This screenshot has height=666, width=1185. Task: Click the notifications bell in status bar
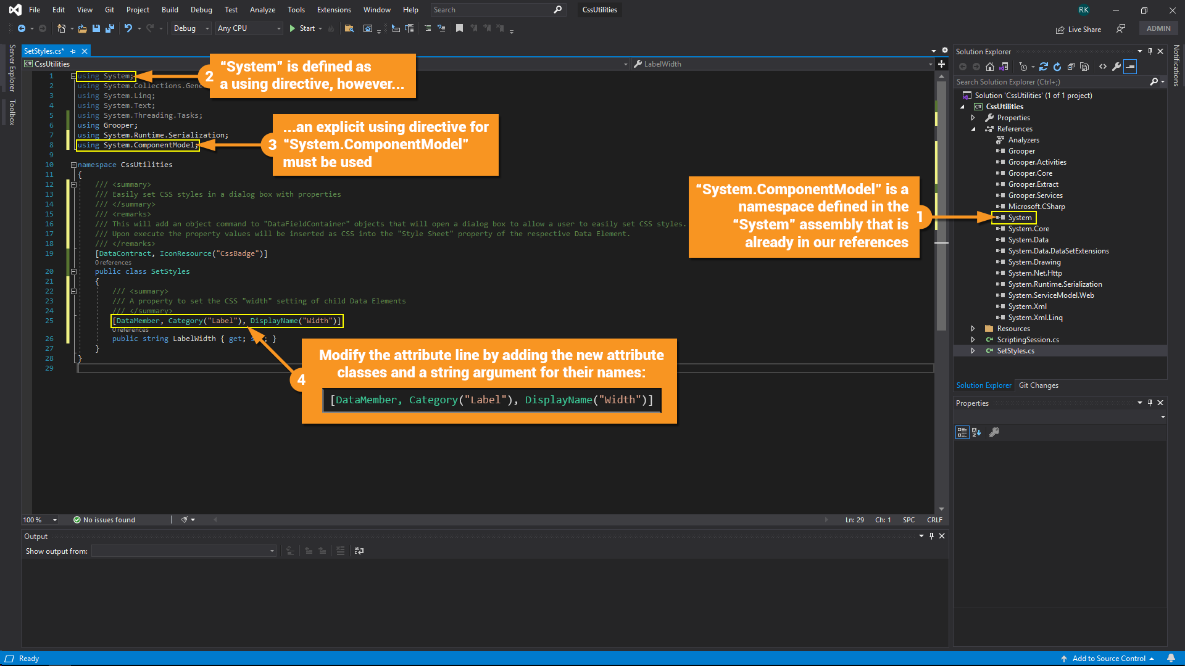point(1171,658)
